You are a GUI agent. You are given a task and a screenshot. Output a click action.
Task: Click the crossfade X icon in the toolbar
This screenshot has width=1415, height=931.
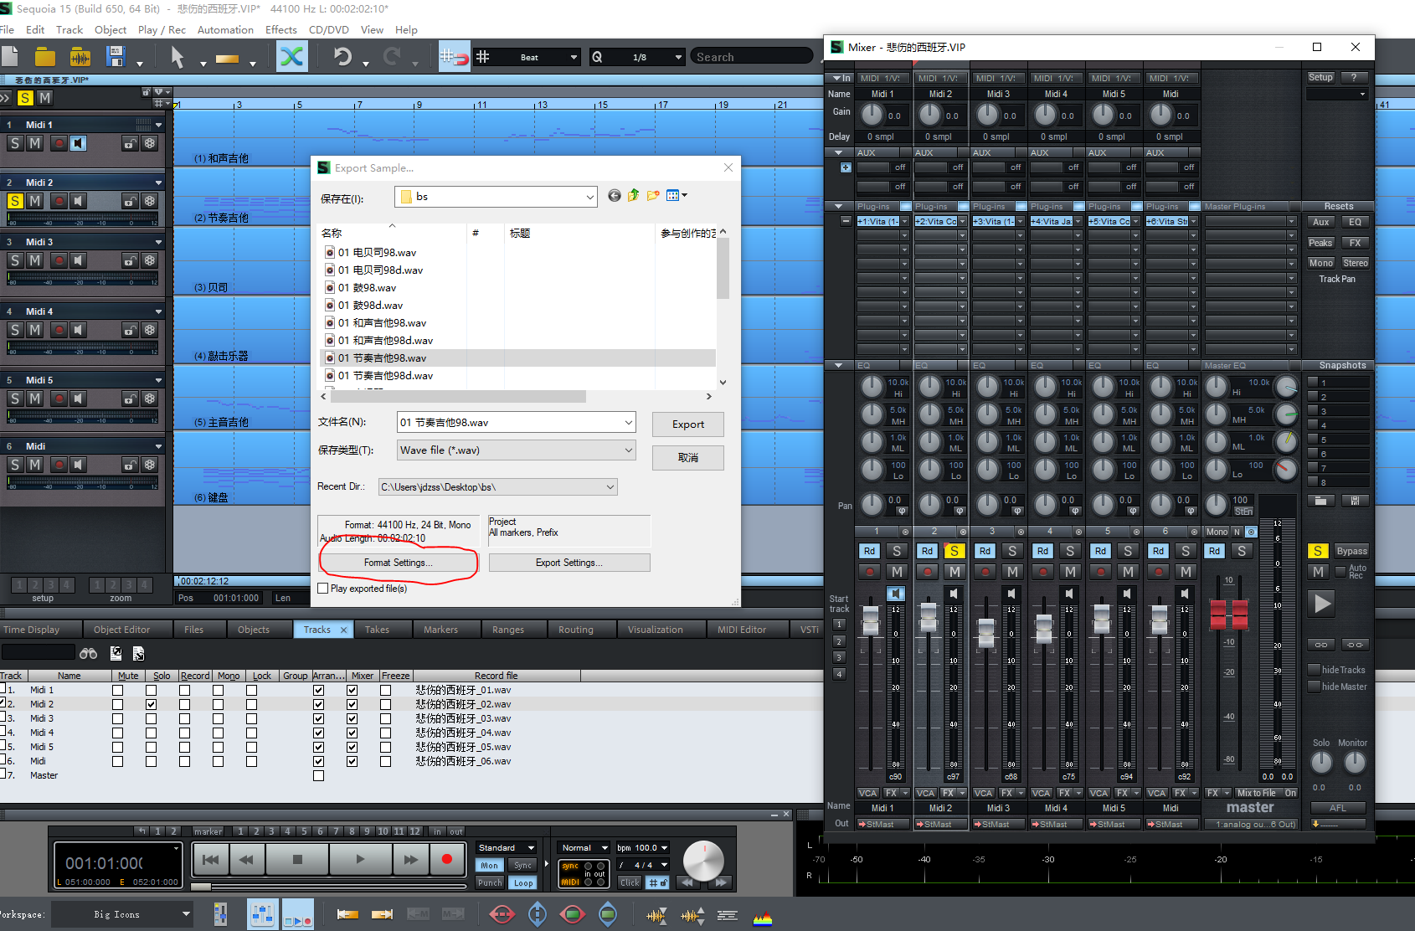[292, 57]
